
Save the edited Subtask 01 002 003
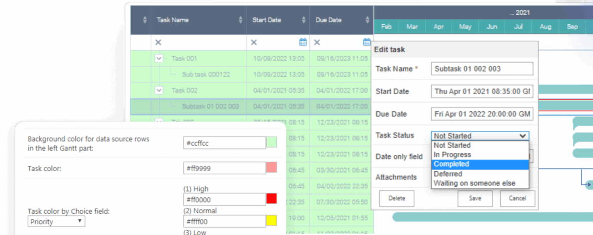(475, 198)
